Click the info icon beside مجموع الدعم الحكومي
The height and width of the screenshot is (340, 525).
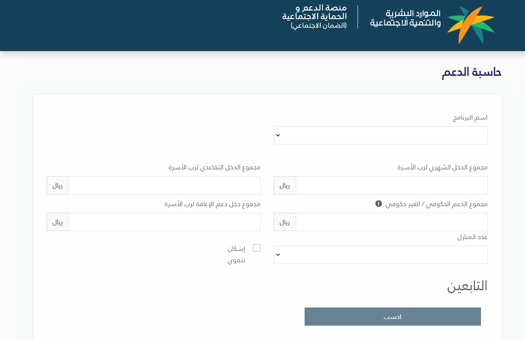(379, 204)
